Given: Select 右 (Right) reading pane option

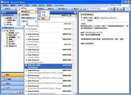Looking at the screenshot, I should click(44, 12).
